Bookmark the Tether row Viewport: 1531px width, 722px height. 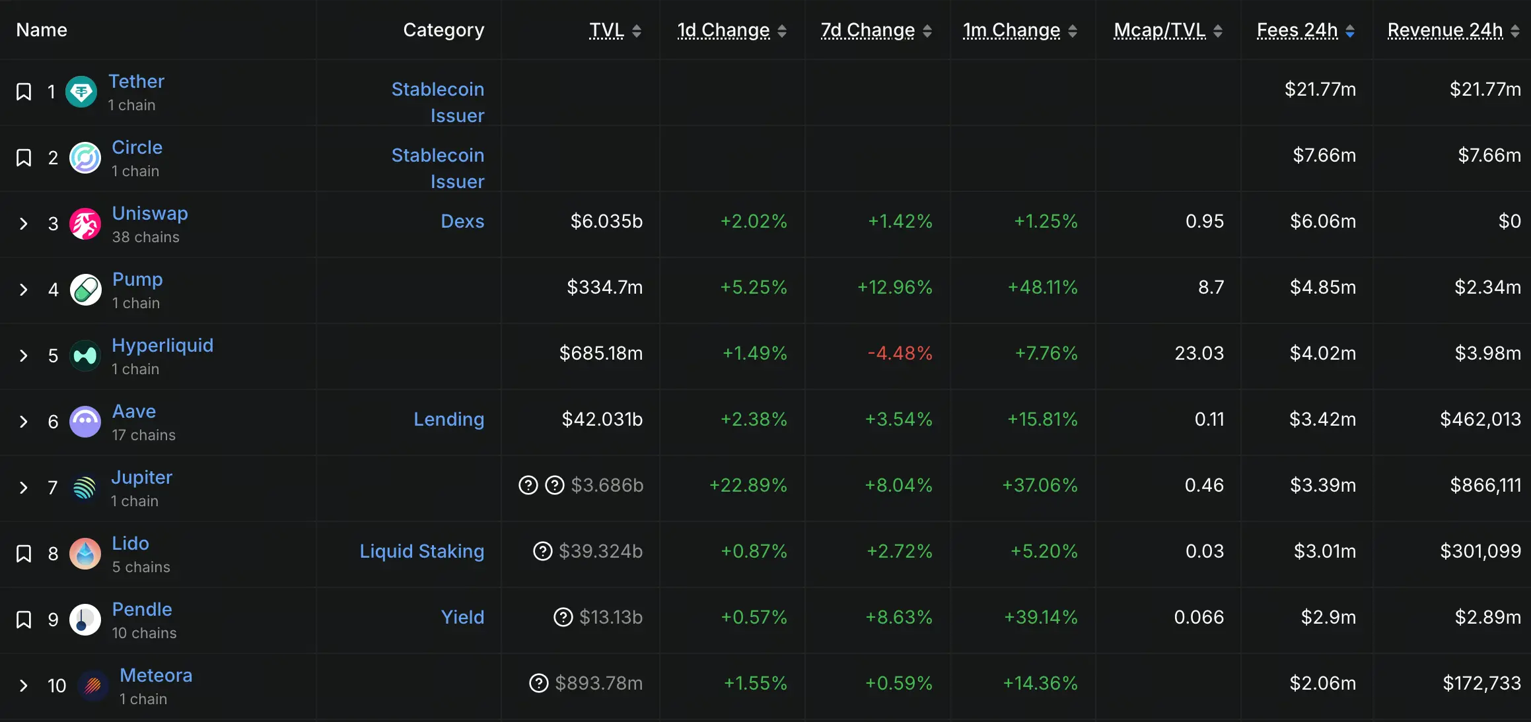pyautogui.click(x=24, y=92)
